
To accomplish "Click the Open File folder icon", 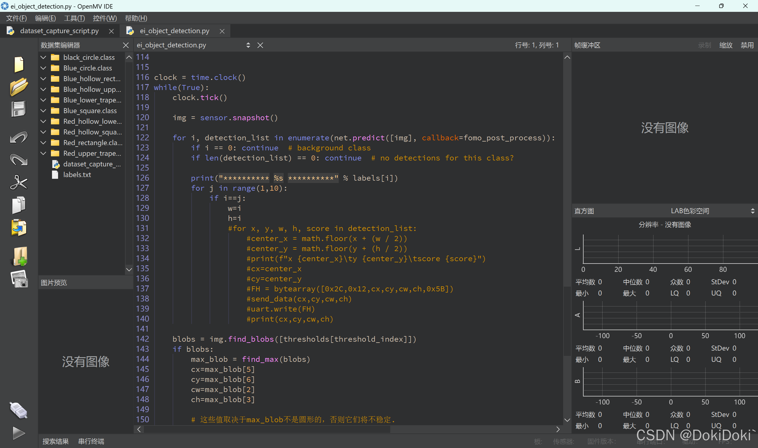I will click(19, 87).
